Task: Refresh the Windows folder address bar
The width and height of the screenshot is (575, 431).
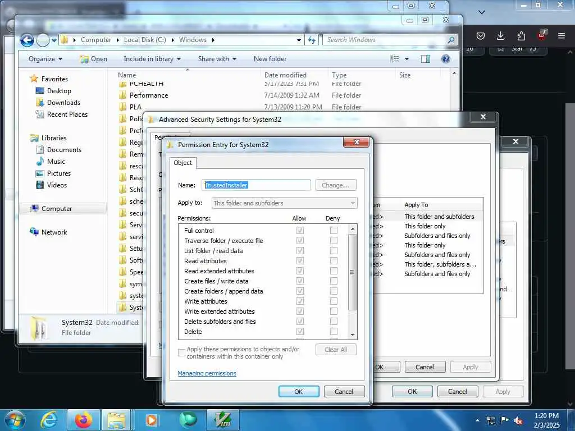Action: pyautogui.click(x=312, y=40)
